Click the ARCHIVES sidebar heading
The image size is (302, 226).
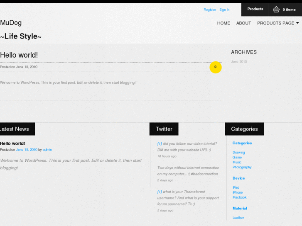pos(244,52)
